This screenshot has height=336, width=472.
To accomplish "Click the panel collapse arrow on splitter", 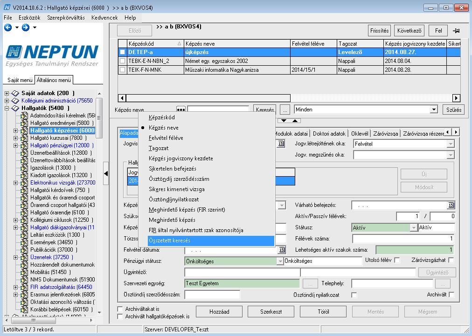I will click(106, 173).
